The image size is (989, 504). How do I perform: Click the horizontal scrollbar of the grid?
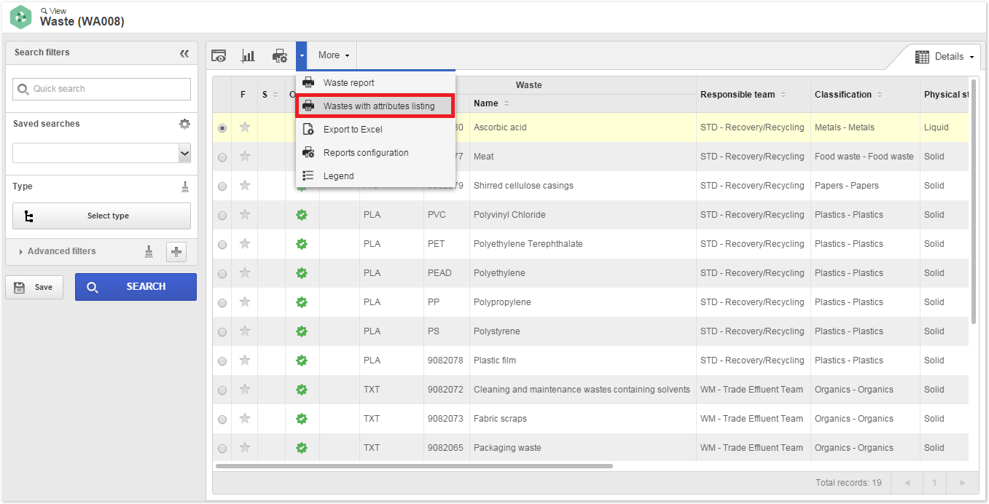coord(414,466)
